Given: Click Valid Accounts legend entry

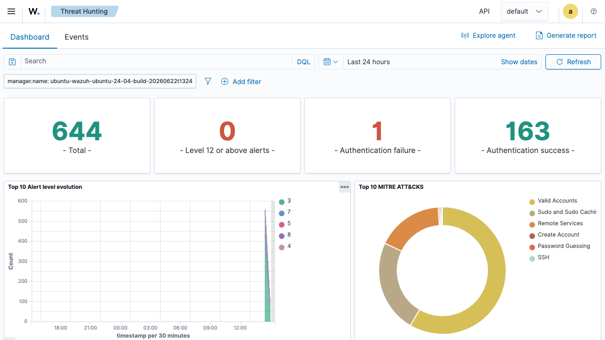Looking at the screenshot, I should 553,201.
